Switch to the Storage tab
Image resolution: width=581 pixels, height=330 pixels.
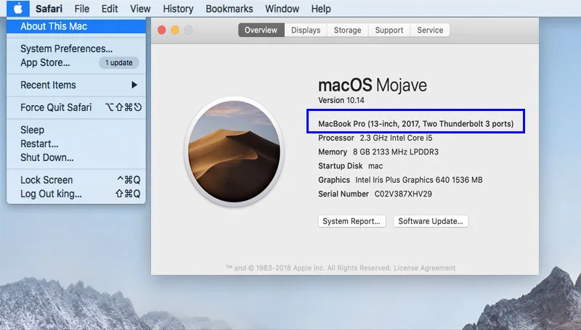point(347,30)
